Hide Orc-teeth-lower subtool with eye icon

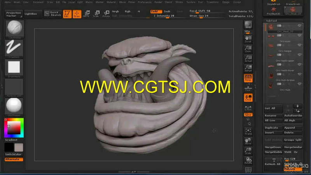[299, 65]
